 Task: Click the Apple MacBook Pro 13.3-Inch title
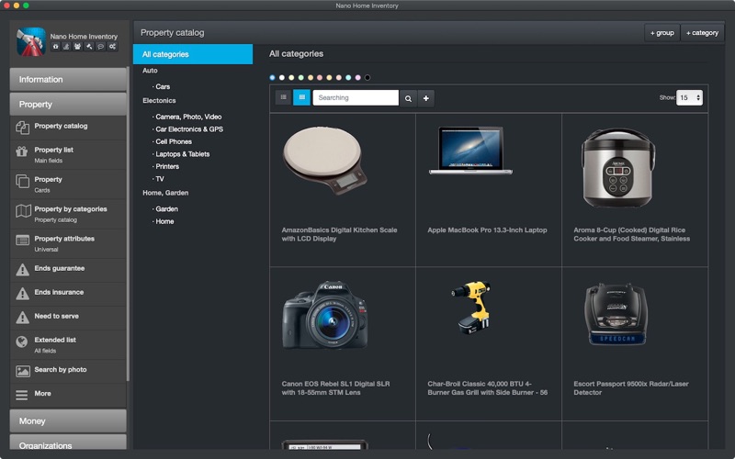coord(487,230)
